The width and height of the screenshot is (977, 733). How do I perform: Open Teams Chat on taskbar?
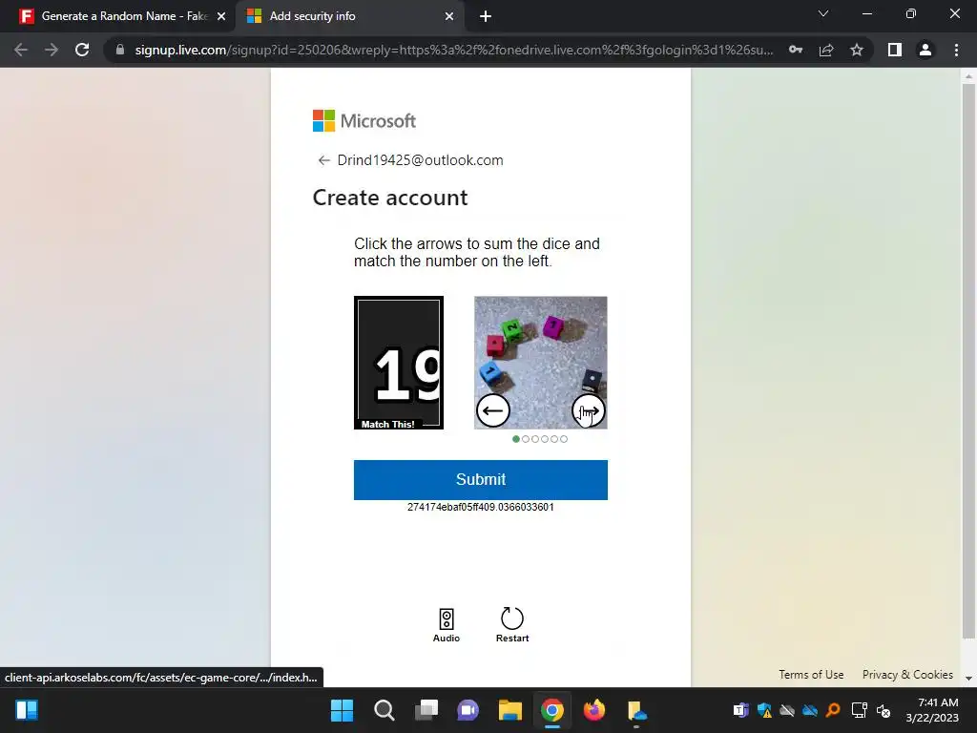pos(468,710)
